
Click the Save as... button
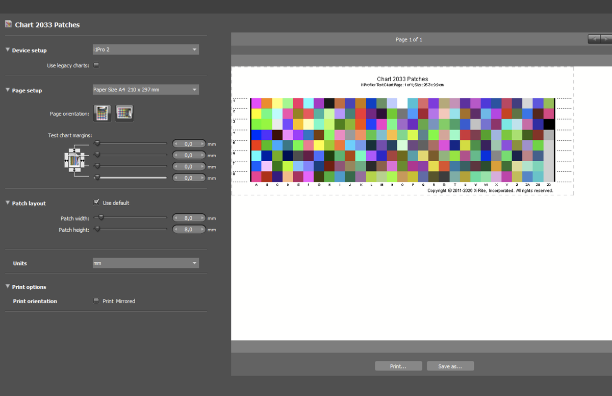[x=450, y=366]
